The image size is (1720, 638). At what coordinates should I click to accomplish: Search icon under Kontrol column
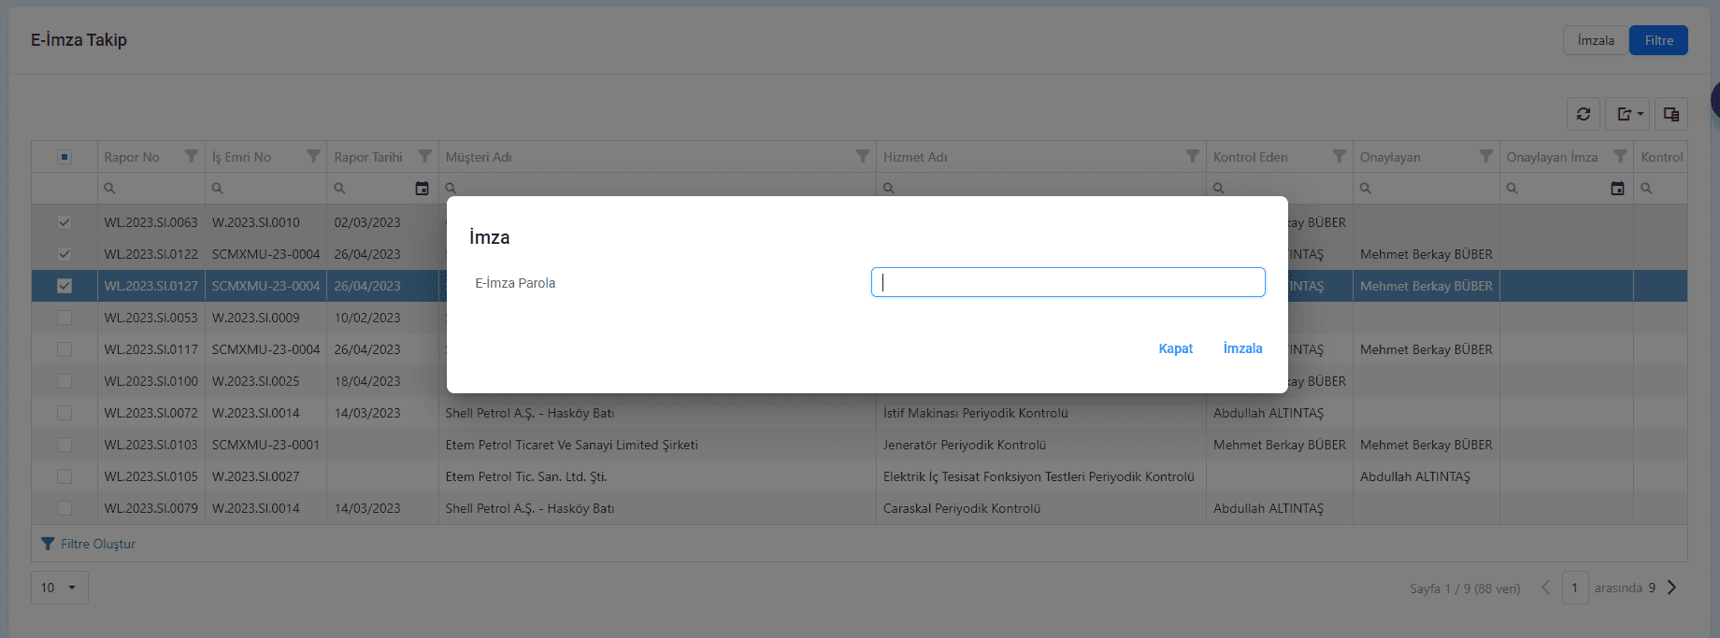click(1647, 189)
